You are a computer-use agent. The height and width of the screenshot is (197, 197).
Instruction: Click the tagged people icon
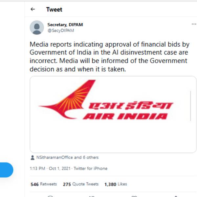tap(33, 158)
